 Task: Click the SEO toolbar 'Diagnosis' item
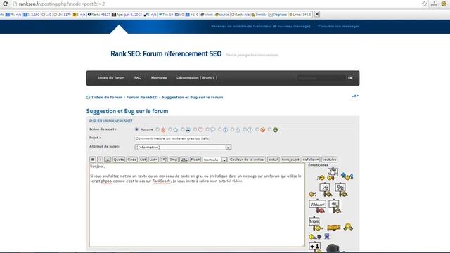(278, 14)
